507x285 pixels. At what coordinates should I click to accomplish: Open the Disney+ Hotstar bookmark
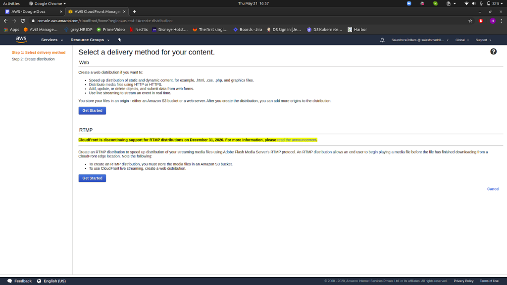(x=170, y=29)
